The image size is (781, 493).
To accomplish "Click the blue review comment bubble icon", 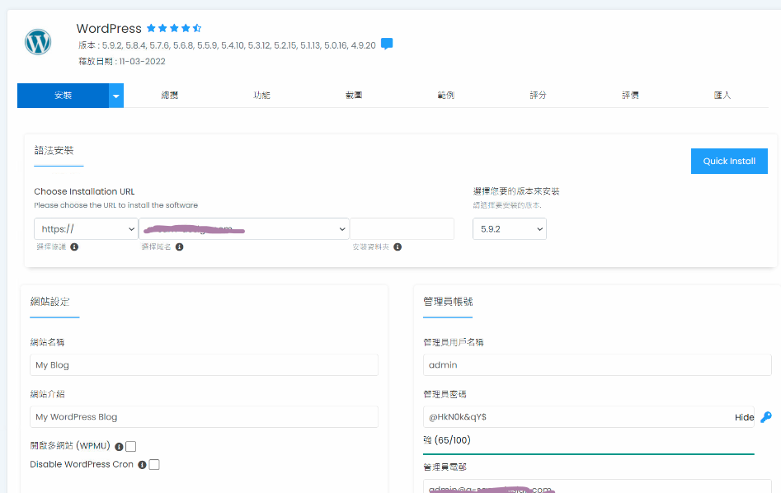I will (x=386, y=45).
